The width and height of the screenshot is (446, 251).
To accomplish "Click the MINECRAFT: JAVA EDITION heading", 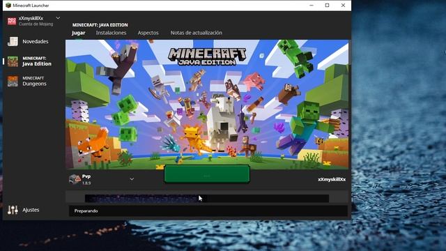I will (x=100, y=25).
